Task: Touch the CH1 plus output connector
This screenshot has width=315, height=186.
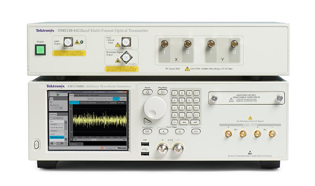Action: [162, 149]
